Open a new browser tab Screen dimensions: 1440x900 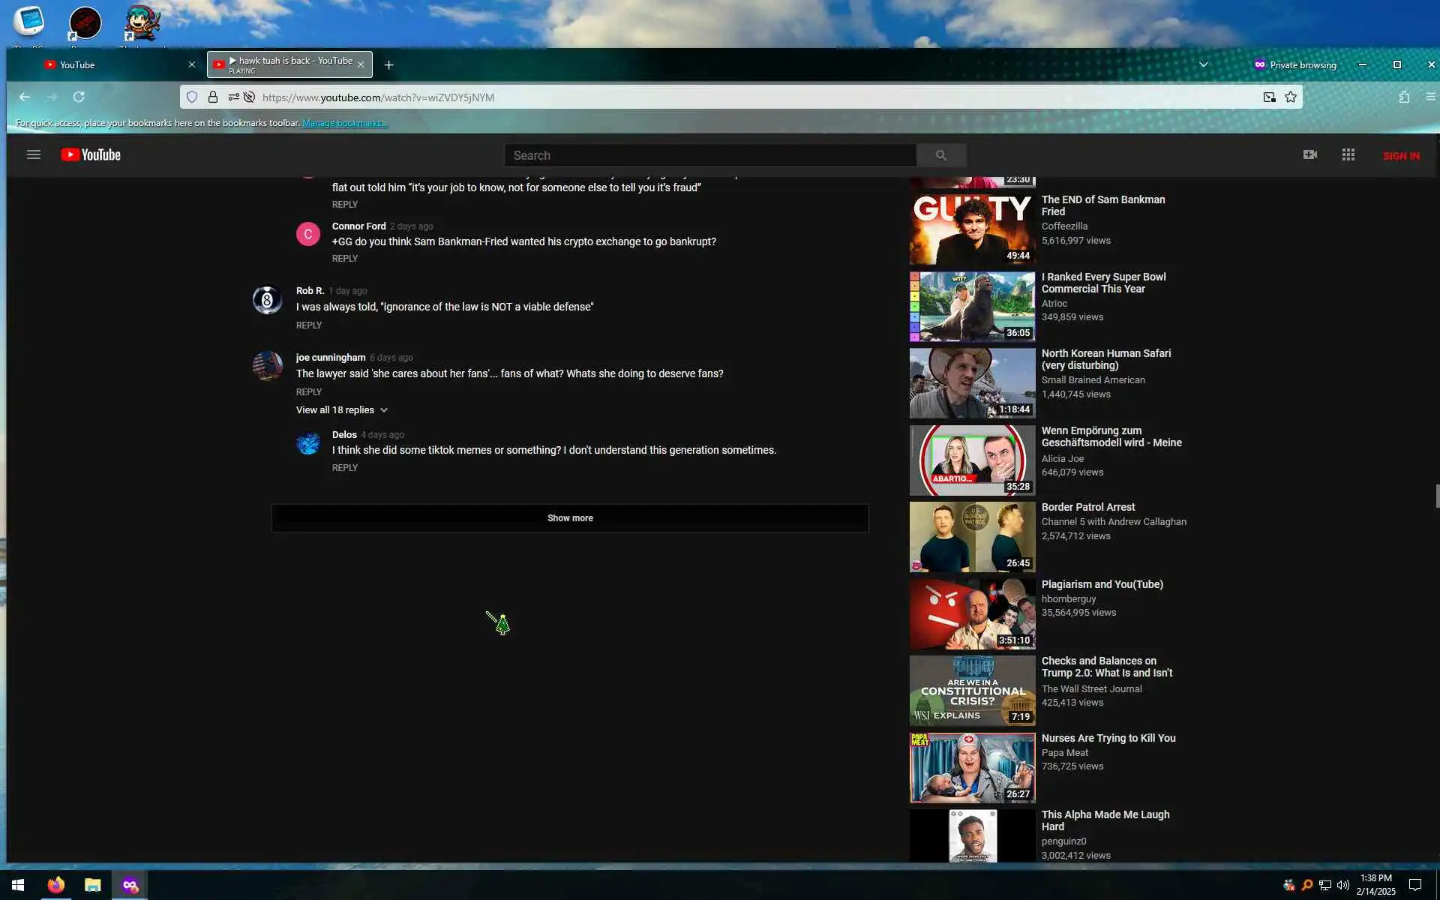point(388,65)
